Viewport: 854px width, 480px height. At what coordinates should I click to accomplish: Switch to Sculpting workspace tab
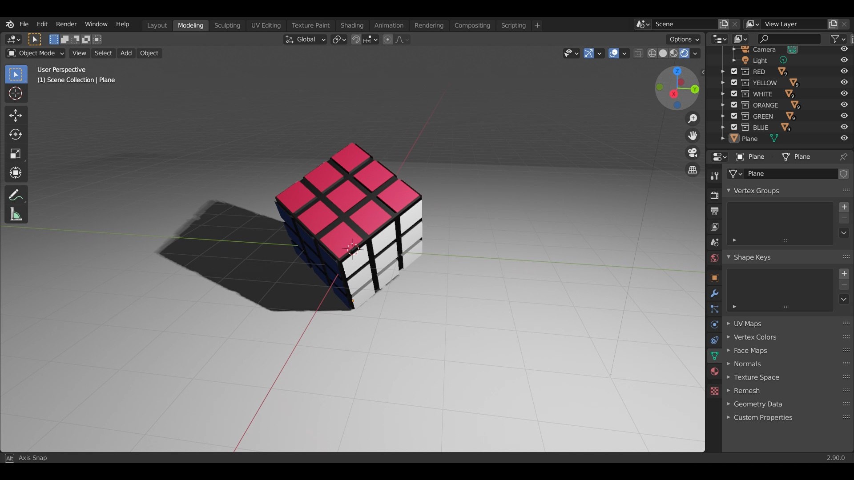coord(227,25)
